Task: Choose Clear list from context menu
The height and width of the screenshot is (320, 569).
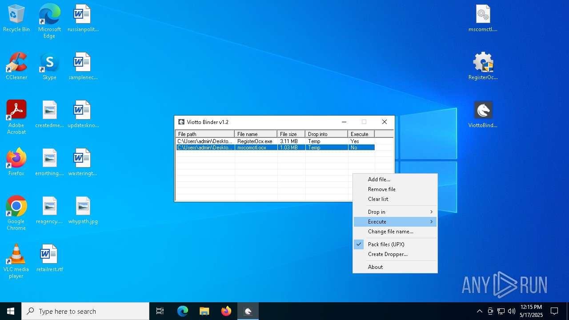Action: click(395, 199)
